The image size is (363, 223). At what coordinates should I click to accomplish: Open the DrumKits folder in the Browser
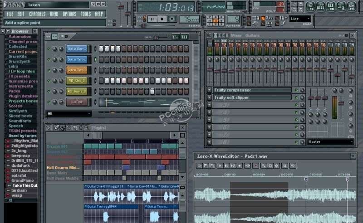point(18,57)
